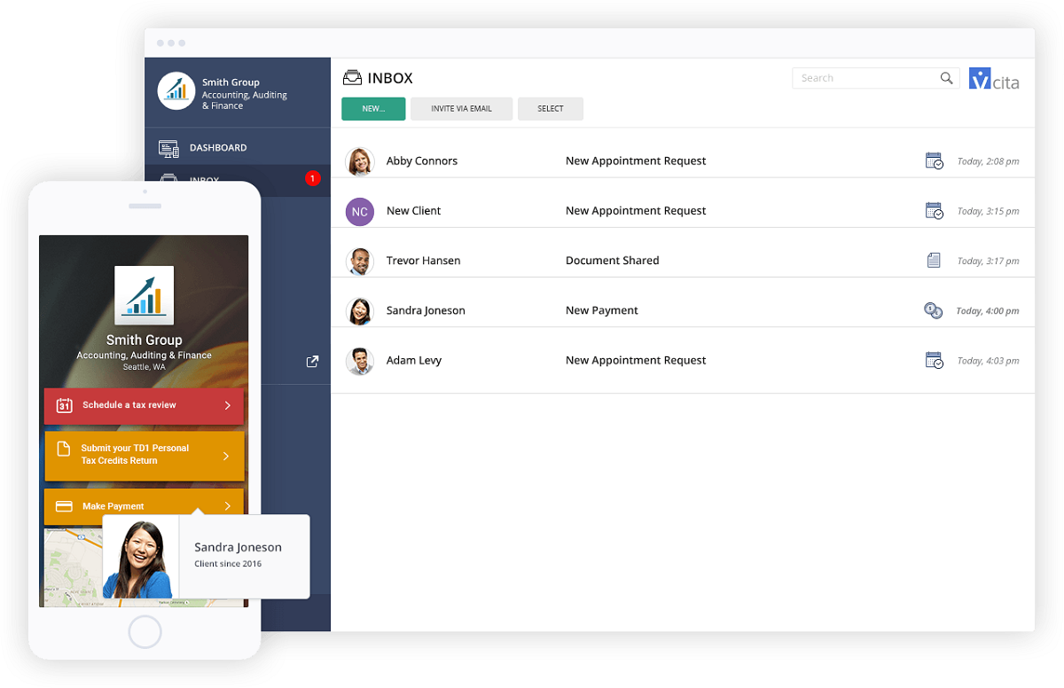
Task: Click the external link icon in sidebar
Action: pos(312,362)
